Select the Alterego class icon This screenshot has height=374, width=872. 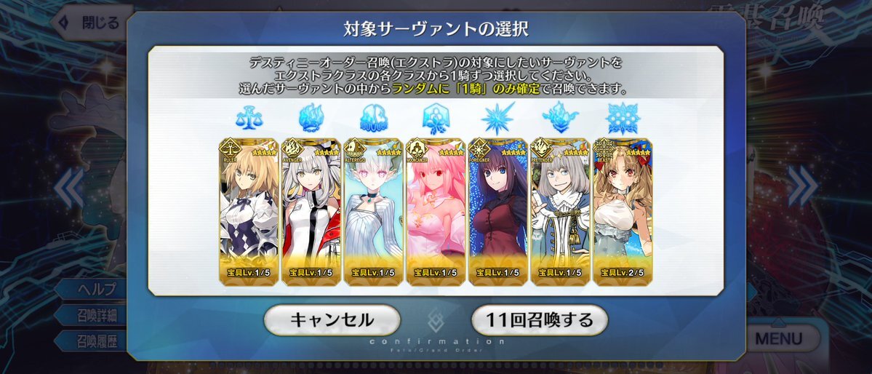pyautogui.click(x=373, y=119)
